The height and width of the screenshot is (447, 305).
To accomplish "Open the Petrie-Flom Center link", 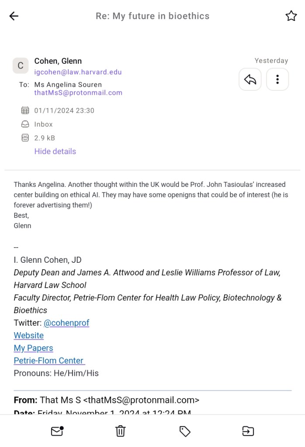I will click(x=49, y=361).
